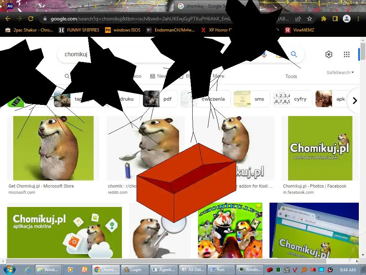View site information via the lock icon
Image resolution: width=366 pixels, height=275 pixels.
[x=45, y=19]
